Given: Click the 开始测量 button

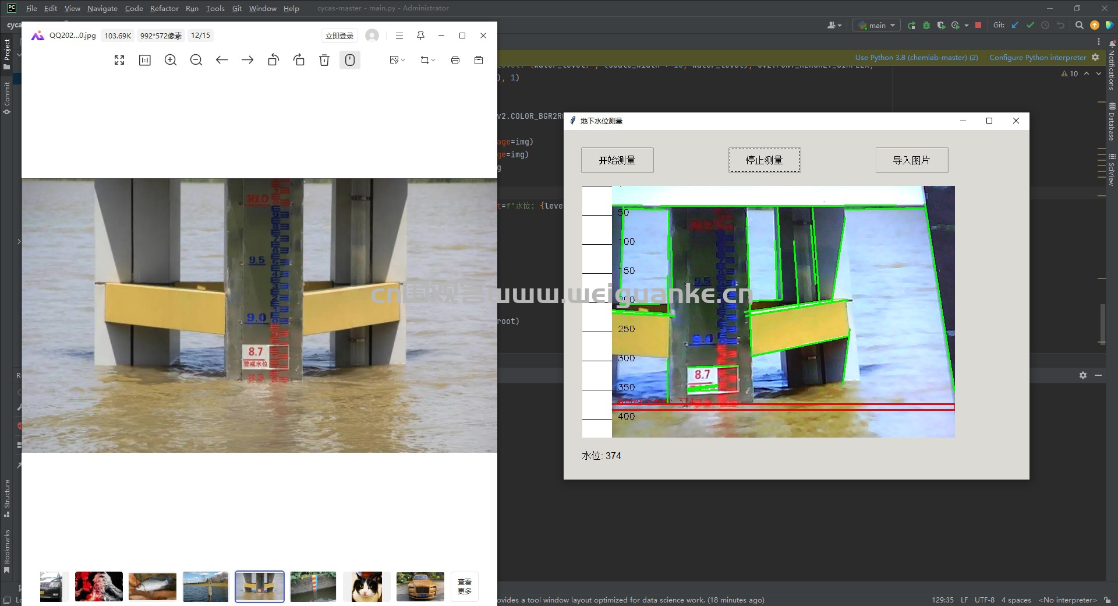Looking at the screenshot, I should [x=617, y=160].
